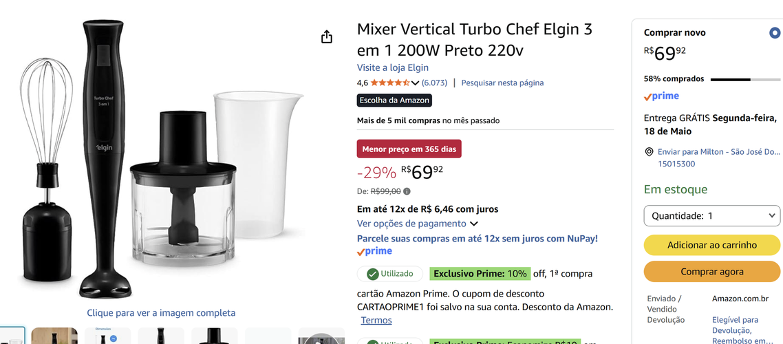Click the Prime logo in the buy box

(x=661, y=96)
